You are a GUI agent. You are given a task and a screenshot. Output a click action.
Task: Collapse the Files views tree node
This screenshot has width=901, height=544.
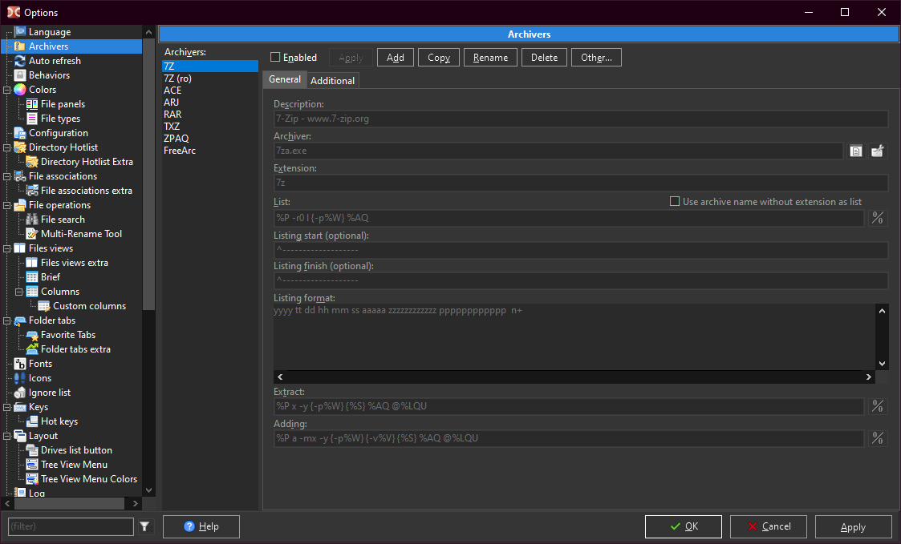pyautogui.click(x=7, y=248)
